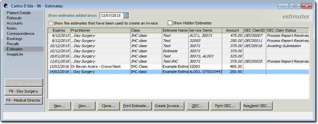Viewport: 318px width, 124px height.
Task: Open Recalls in sidebar
Action: click(x=13, y=44)
